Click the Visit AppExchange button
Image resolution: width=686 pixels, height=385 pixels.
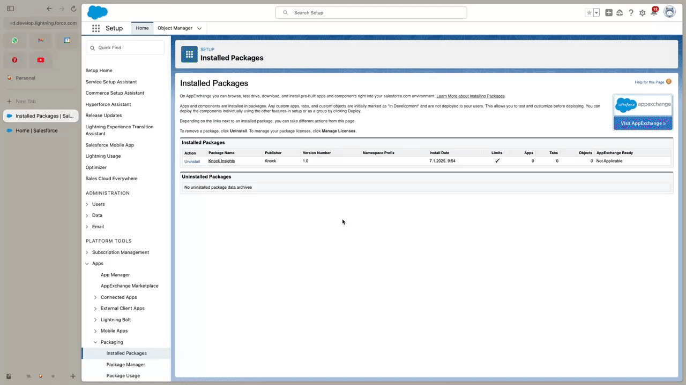coord(643,124)
